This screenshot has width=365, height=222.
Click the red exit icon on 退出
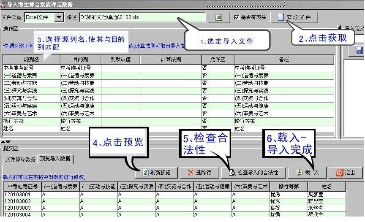click(x=339, y=173)
